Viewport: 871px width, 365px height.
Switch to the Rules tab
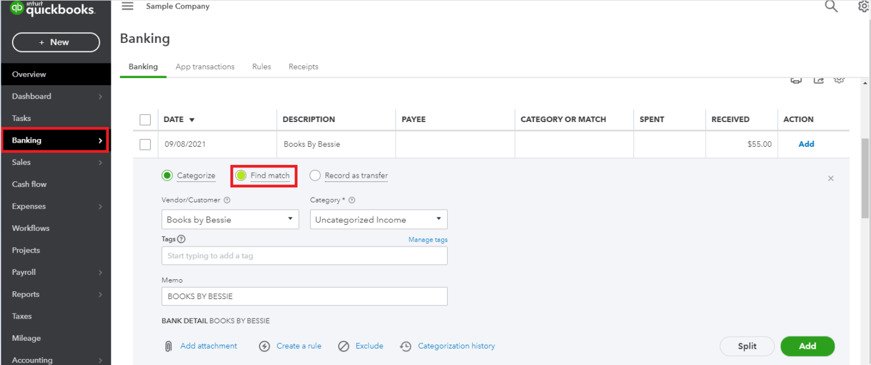point(261,66)
